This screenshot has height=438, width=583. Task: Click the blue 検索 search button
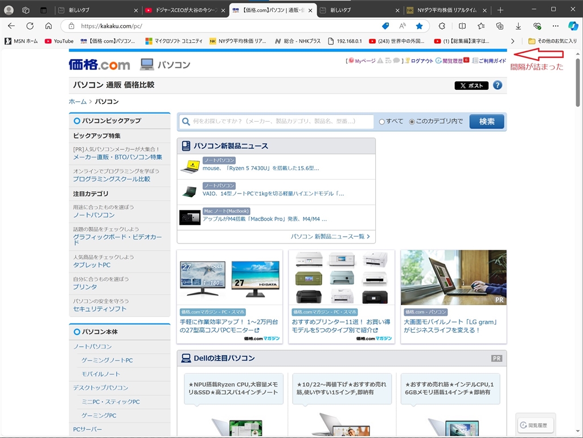[x=486, y=122]
